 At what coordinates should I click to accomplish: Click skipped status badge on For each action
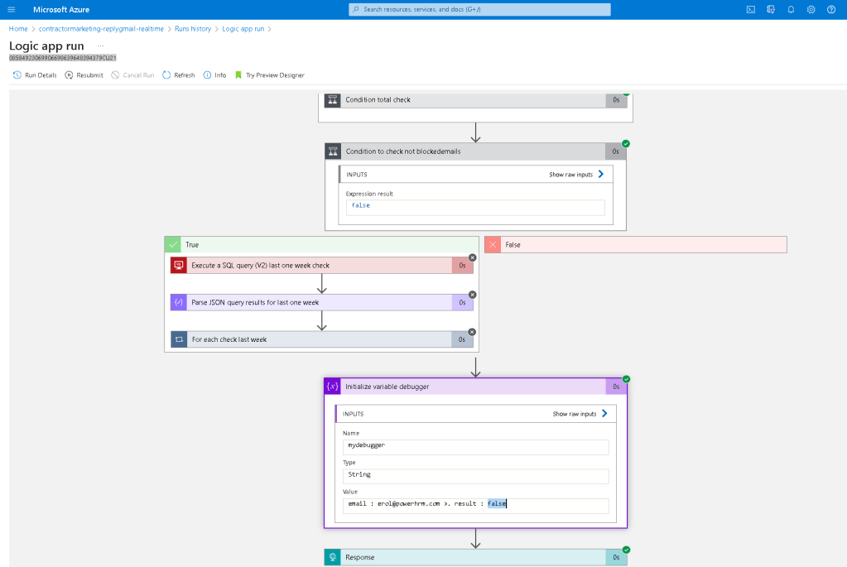click(472, 332)
